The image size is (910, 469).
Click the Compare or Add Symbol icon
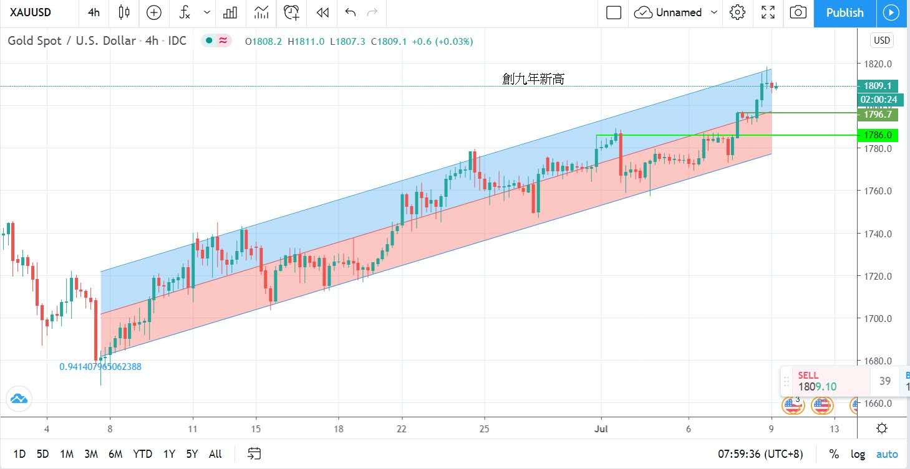click(x=153, y=12)
